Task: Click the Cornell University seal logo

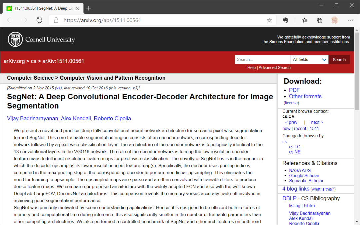Action: click(15, 39)
